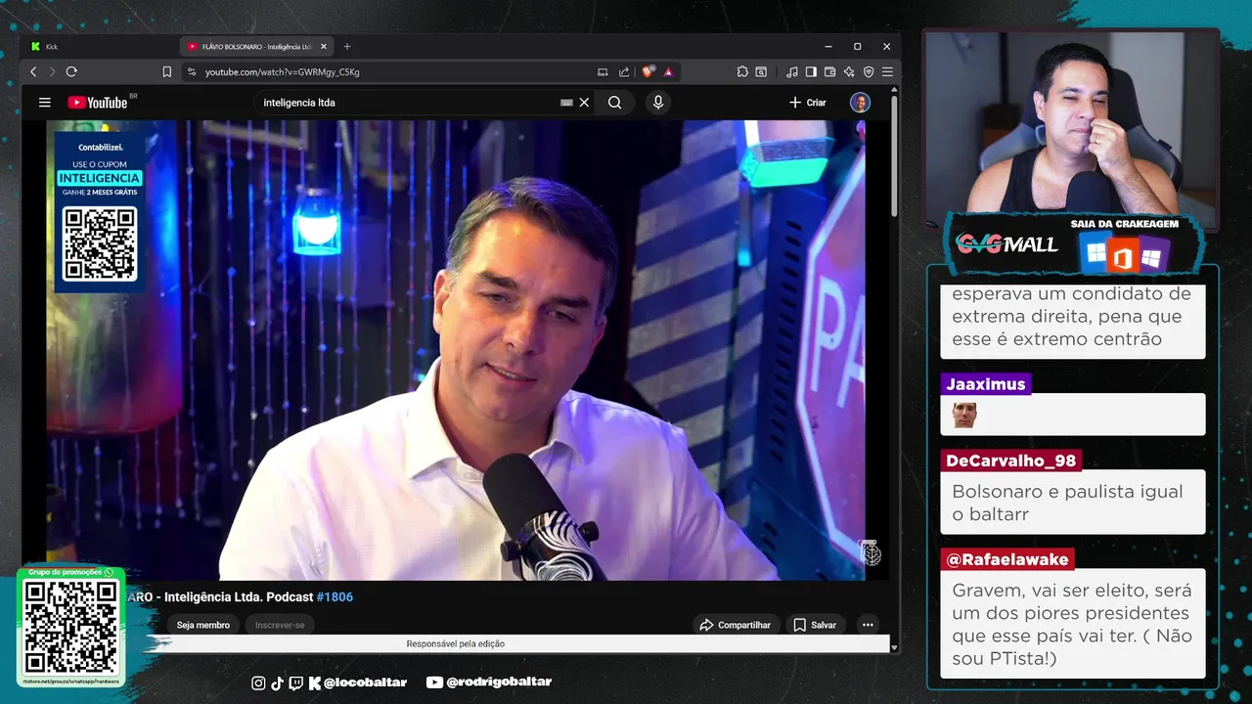Close the FLÁVIO BOLSONARO tab
The image size is (1252, 704).
324,46
